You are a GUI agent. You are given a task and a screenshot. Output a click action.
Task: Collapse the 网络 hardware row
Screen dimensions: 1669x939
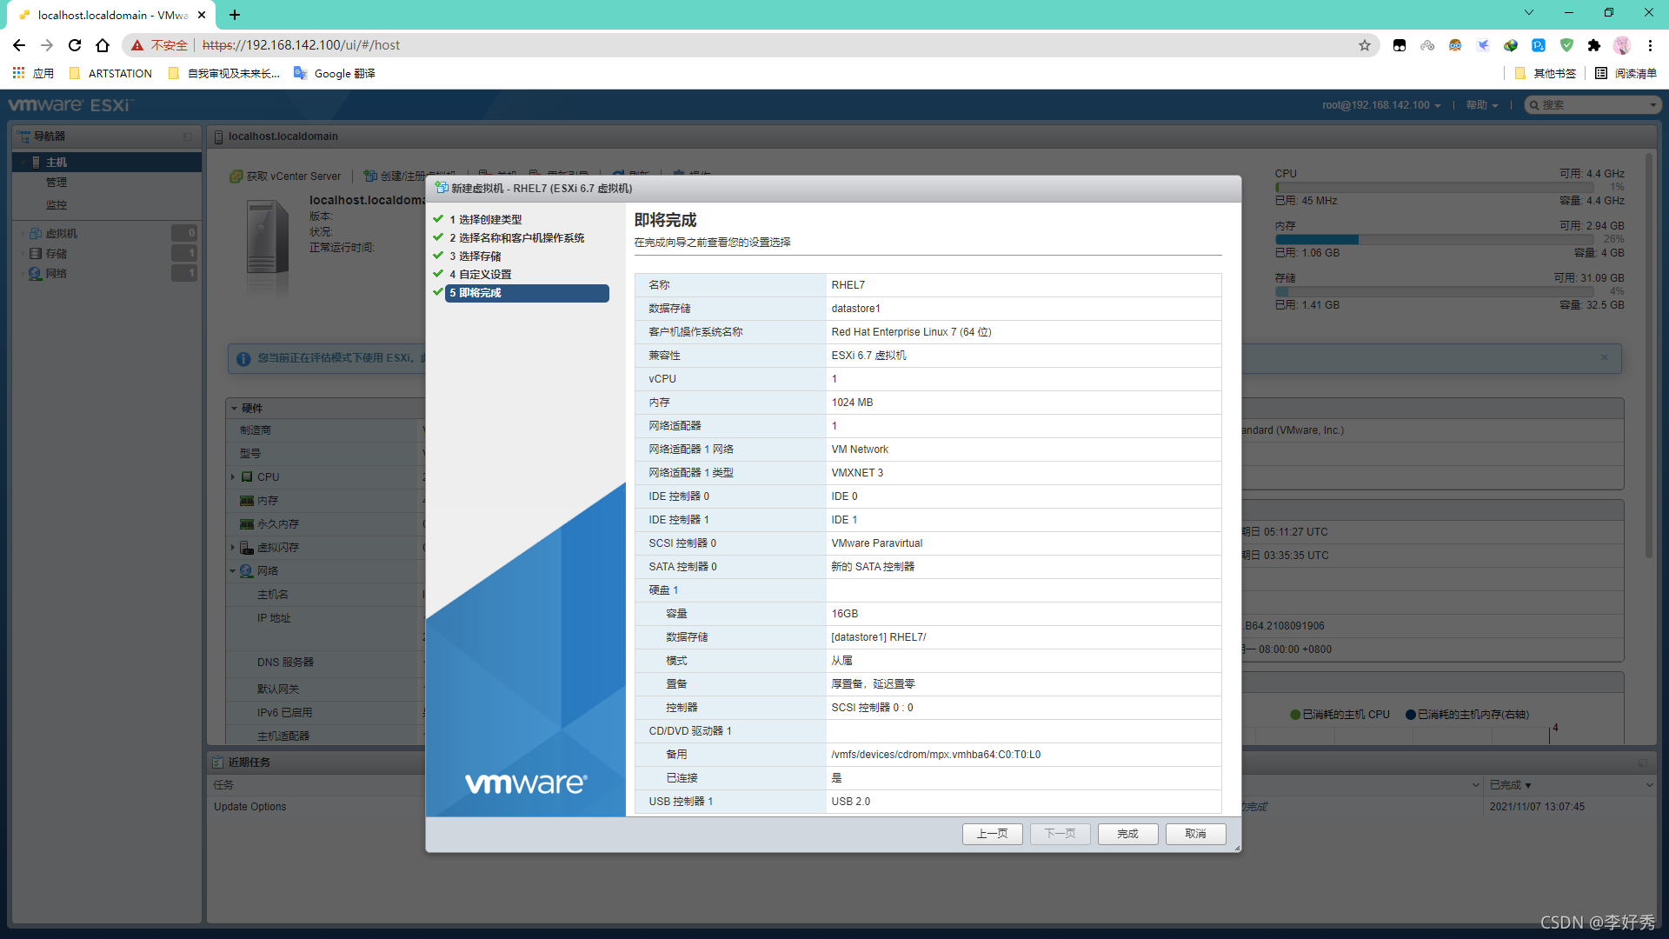tap(233, 571)
